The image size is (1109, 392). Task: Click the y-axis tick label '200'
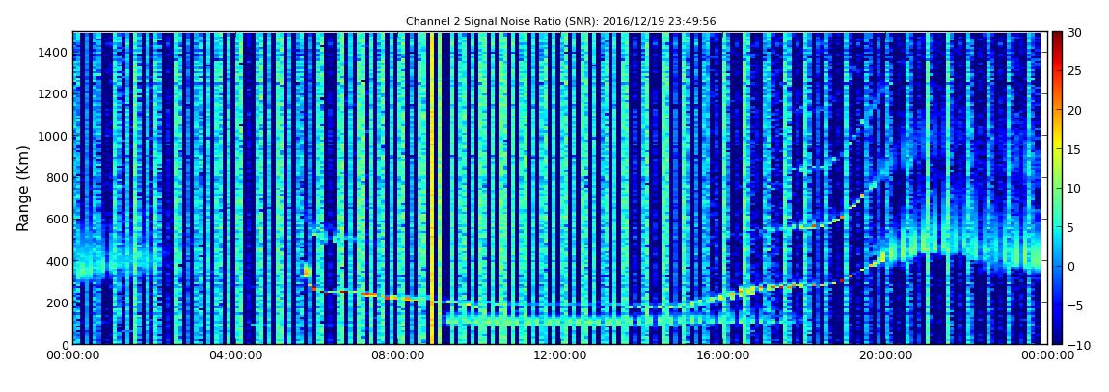coord(58,303)
